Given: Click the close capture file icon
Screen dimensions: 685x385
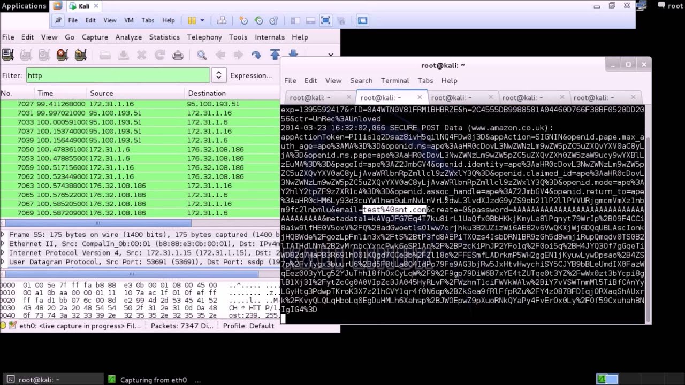Looking at the screenshot, I should click(141, 55).
